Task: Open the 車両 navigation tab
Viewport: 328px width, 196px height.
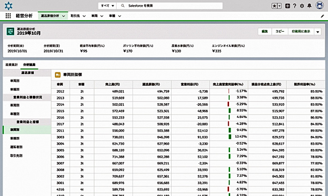Action: click(94, 16)
